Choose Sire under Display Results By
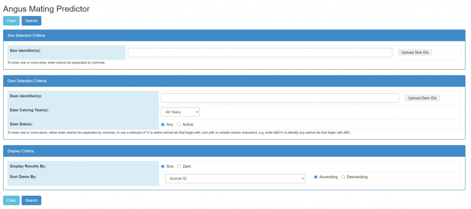The image size is (471, 209). [x=163, y=166]
